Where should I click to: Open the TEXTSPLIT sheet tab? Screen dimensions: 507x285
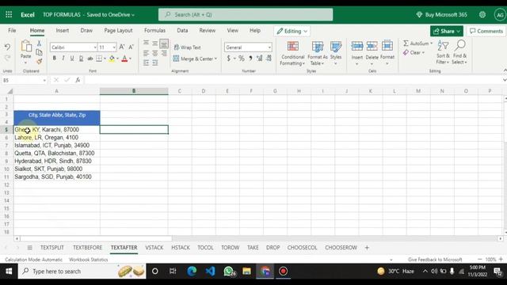click(x=52, y=248)
